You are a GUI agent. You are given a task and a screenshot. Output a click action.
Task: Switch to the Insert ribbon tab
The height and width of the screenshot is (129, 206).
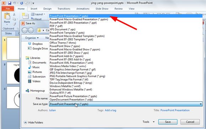(34, 9)
